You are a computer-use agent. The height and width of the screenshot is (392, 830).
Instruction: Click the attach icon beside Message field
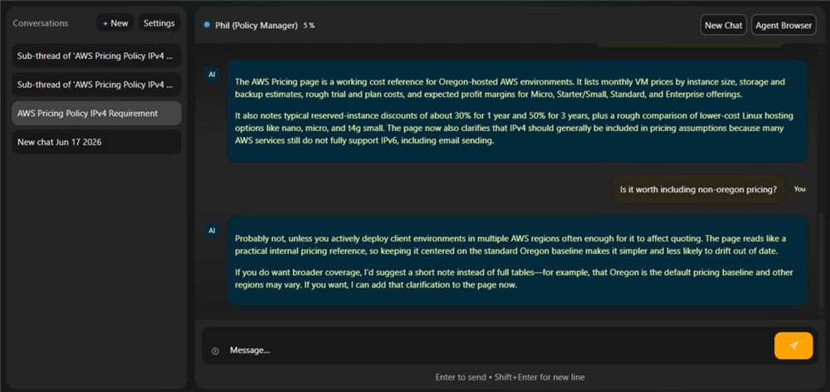point(215,351)
